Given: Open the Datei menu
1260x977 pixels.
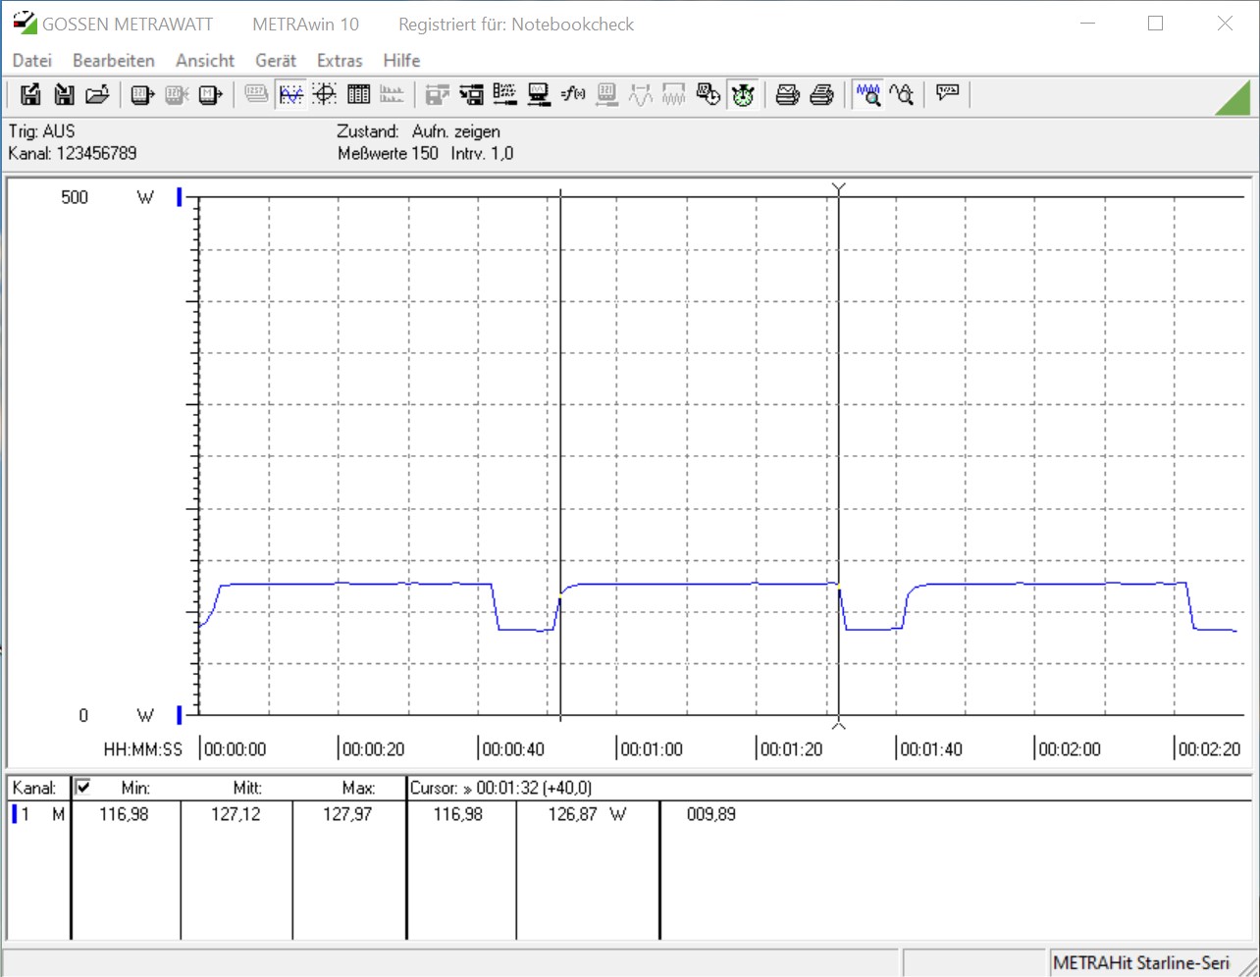Looking at the screenshot, I should point(31,61).
